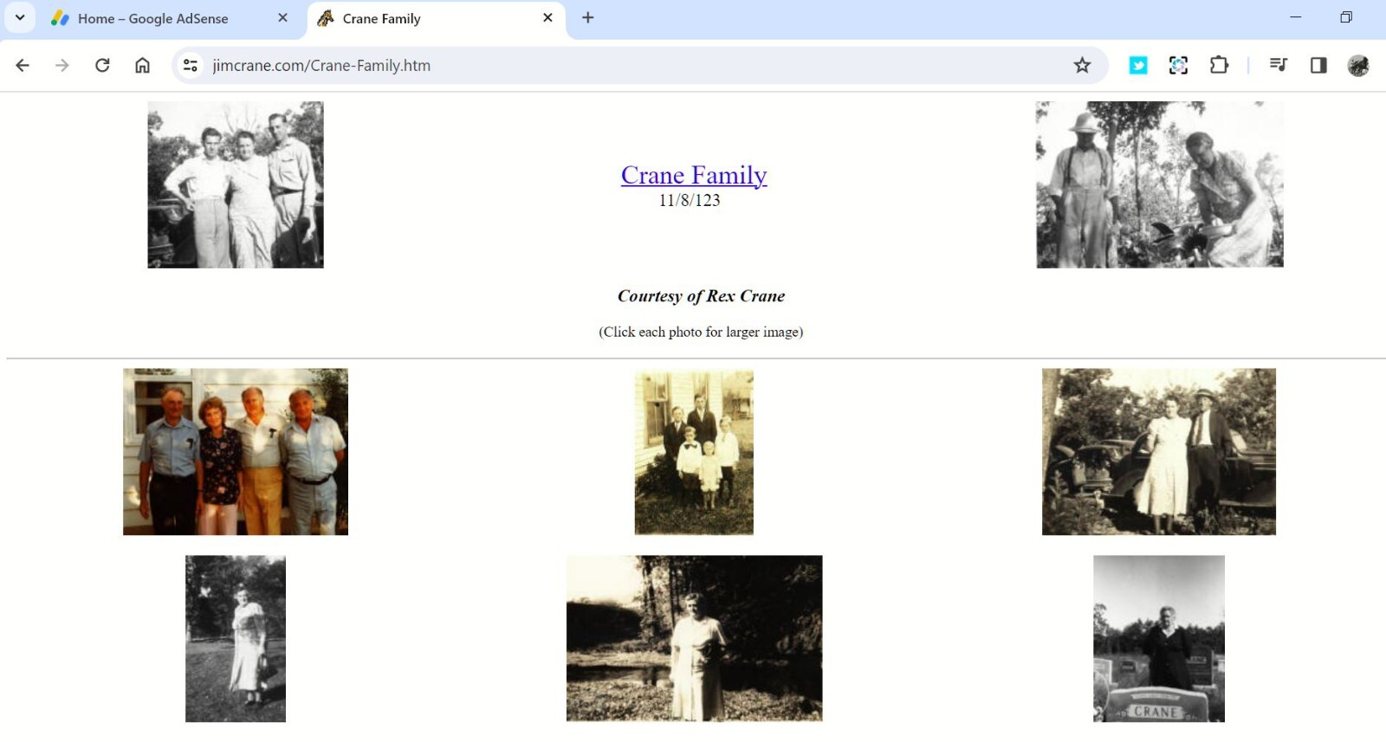Minimize the browser window
Screen dimensions: 1386x742
click(1296, 17)
